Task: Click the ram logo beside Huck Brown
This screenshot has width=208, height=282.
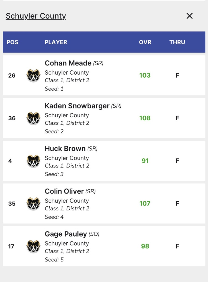Action: click(x=33, y=161)
